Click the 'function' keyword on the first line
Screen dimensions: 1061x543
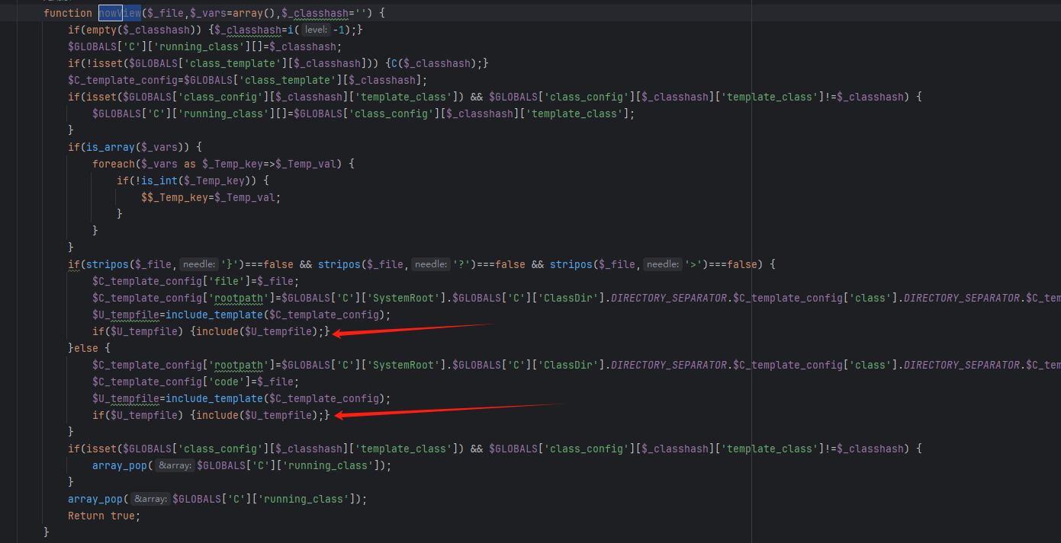coord(68,13)
